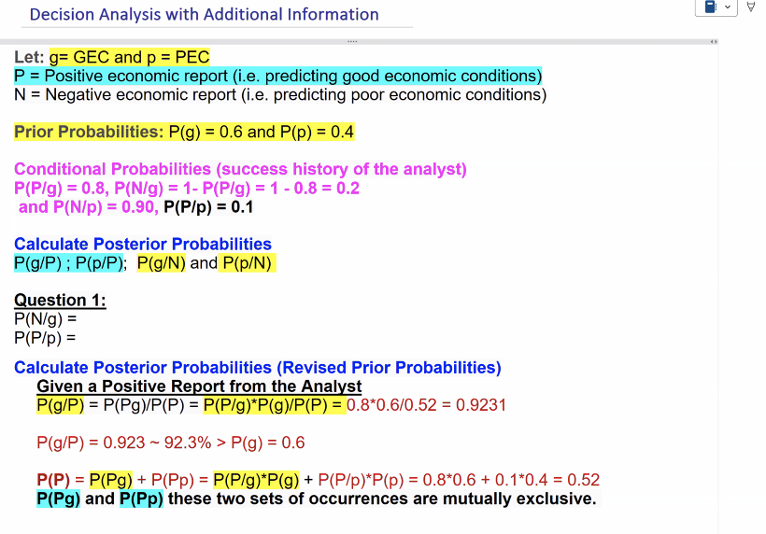Click the underlined 'Question 1:' heading
766x534 pixels.
pyautogui.click(x=60, y=301)
